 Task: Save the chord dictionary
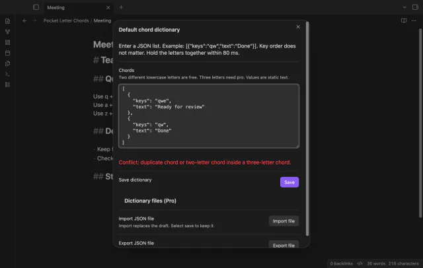pos(289,182)
